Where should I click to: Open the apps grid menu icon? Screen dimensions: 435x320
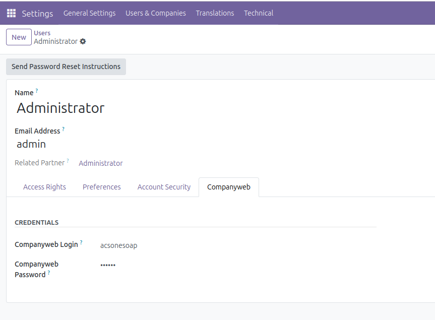(x=12, y=13)
